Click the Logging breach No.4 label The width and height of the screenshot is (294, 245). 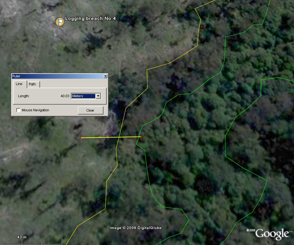(90, 18)
